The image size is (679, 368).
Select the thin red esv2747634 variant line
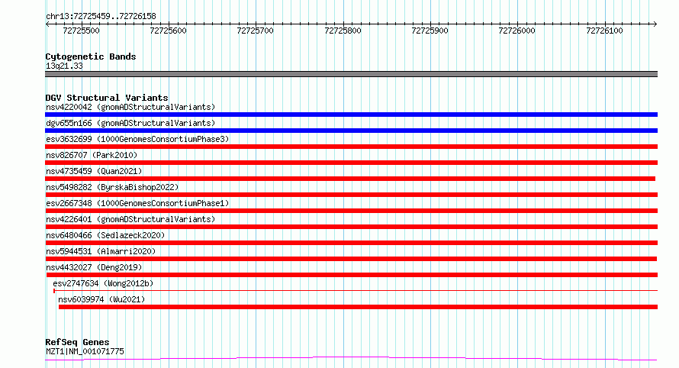point(356,290)
